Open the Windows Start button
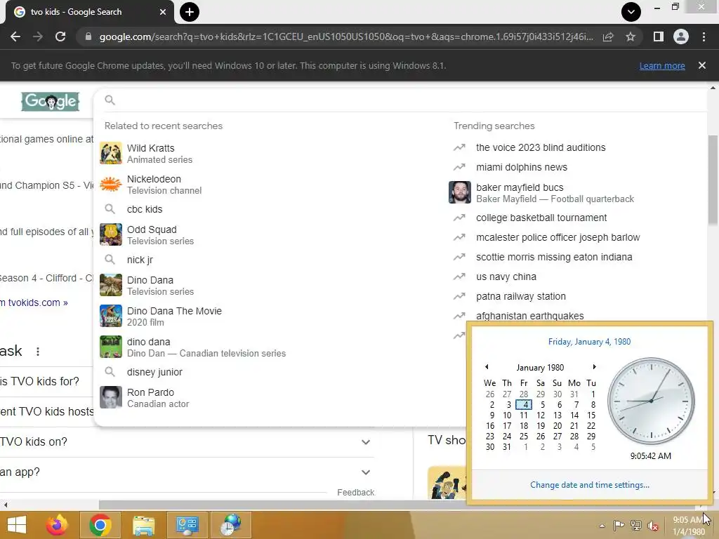This screenshot has height=539, width=719. pos(17,525)
